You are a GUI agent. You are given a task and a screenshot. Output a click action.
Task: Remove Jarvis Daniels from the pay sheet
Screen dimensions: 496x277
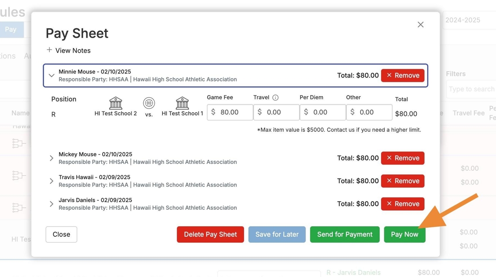point(403,204)
